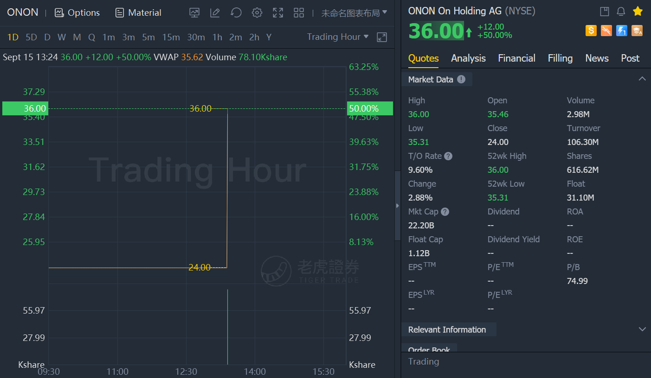Open the Trading Hour session dropdown
This screenshot has width=651, height=378.
tap(338, 37)
